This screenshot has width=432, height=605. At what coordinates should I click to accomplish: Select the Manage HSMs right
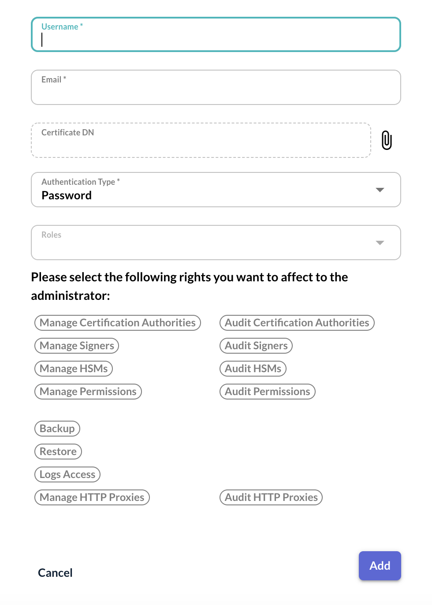[73, 368]
